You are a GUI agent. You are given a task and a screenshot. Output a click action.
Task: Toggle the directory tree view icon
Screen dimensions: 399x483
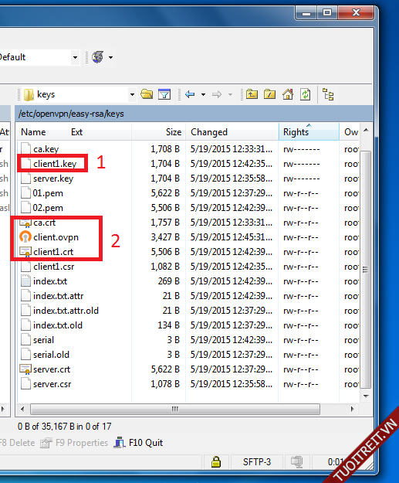(328, 94)
